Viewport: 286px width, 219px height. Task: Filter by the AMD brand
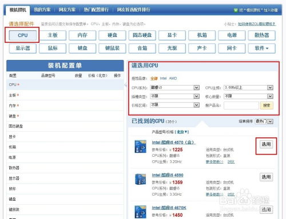(173, 78)
